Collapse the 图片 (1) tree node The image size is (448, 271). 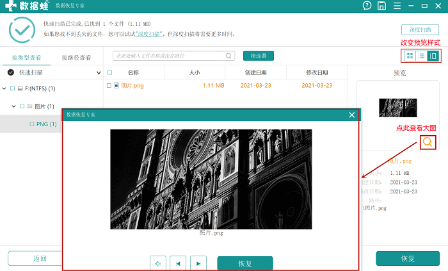point(13,106)
